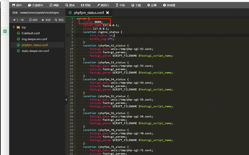Click the Save (保存) toolbar button
The width and height of the screenshot is (249, 155).
(17, 5)
